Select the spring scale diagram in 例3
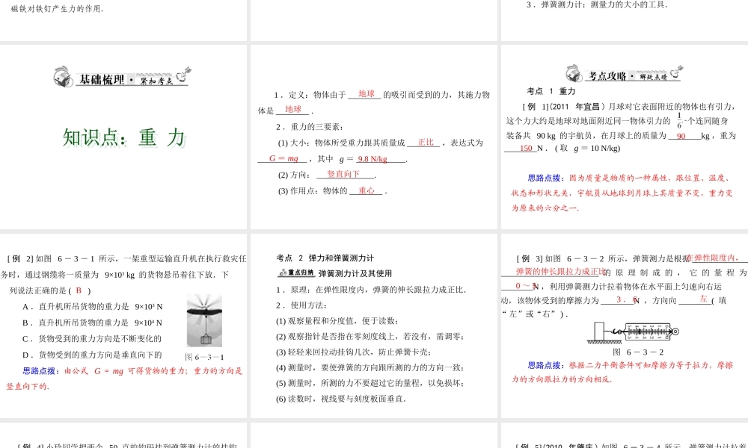 point(633,332)
